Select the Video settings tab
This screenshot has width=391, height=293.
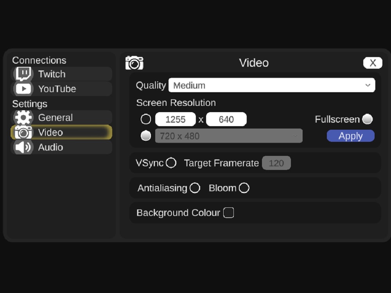61,132
